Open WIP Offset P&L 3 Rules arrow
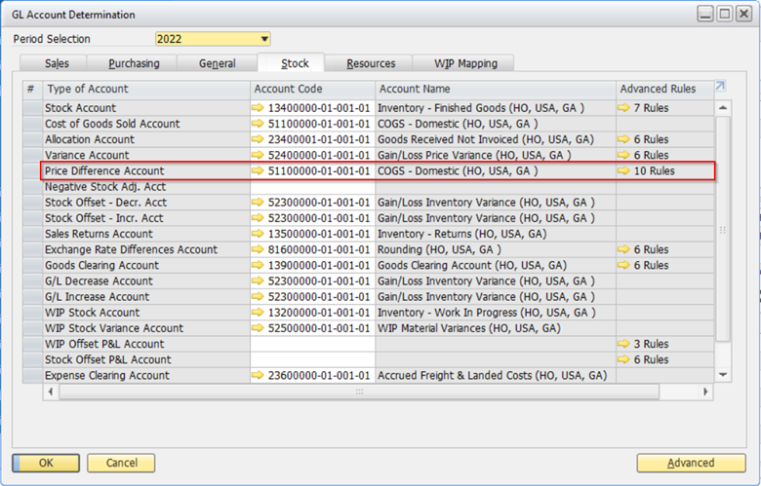The height and width of the screenshot is (486, 761). (623, 344)
